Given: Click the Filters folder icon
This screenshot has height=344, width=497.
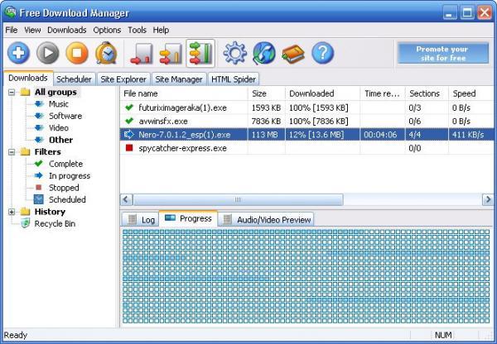Looking at the screenshot, I should (25, 151).
